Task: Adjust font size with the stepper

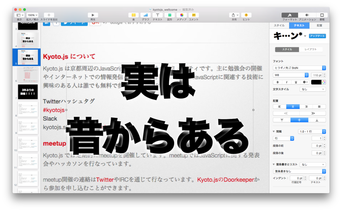Action: click(325, 75)
